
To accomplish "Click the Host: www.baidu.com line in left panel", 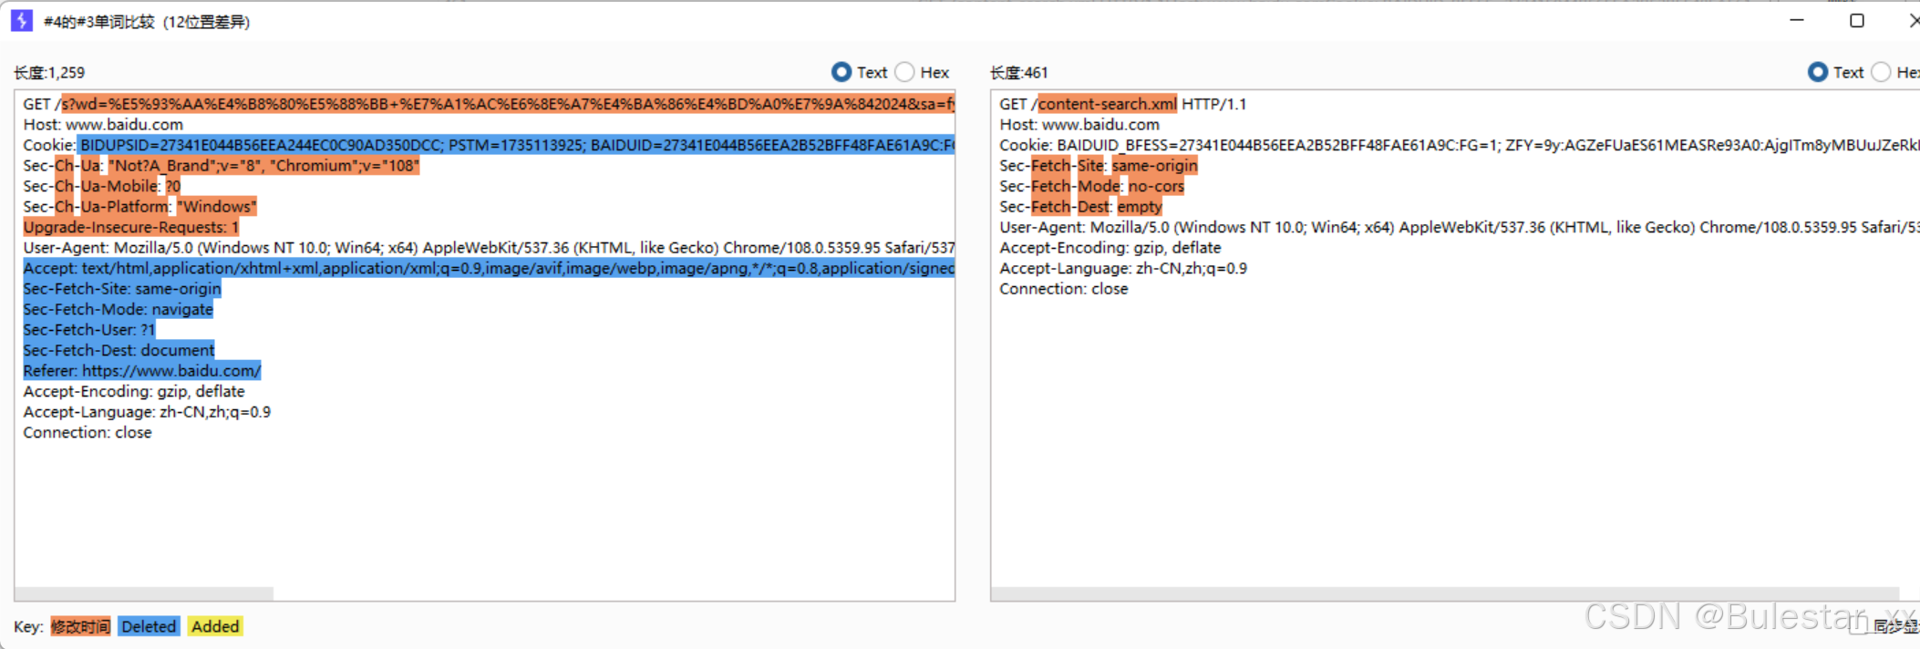I will 103,125.
